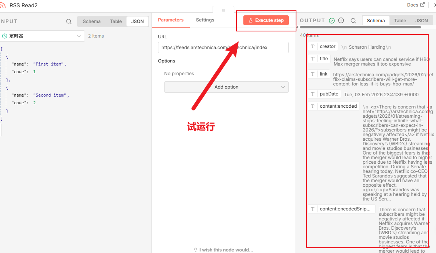Switch input view to Schema

pyautogui.click(x=92, y=21)
